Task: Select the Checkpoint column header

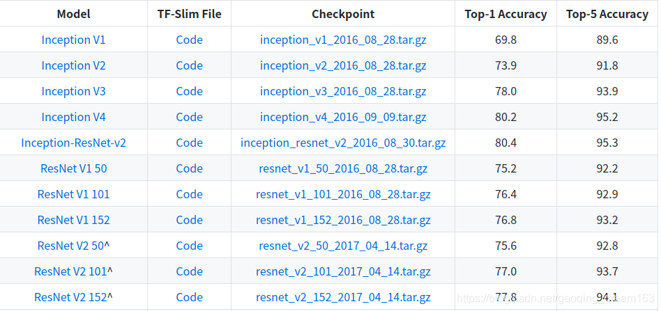Action: 343,14
